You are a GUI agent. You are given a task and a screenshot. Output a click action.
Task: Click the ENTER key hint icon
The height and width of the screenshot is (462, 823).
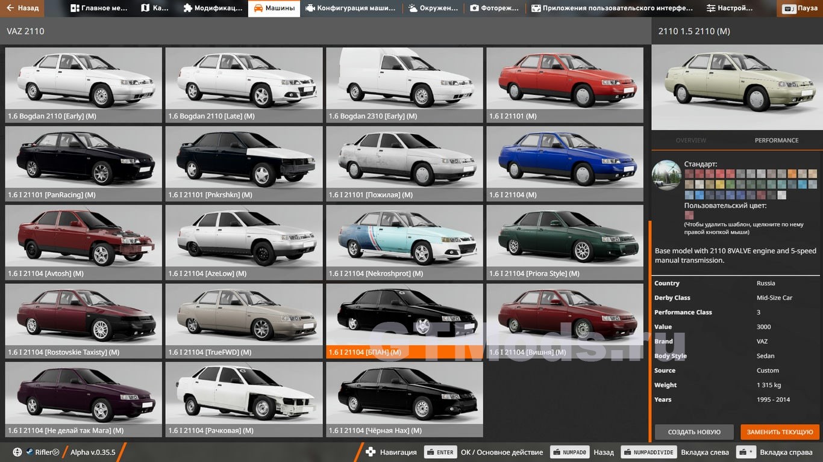coord(440,452)
